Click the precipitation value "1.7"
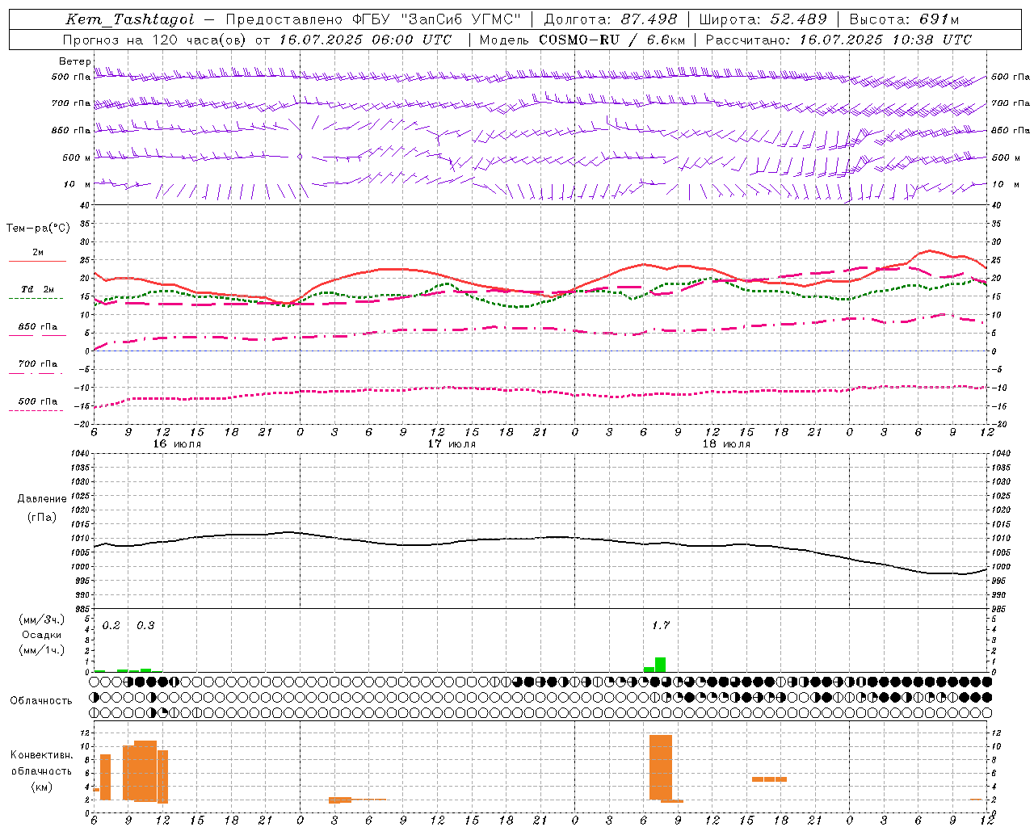This screenshot has height=827, width=1034. (660, 625)
